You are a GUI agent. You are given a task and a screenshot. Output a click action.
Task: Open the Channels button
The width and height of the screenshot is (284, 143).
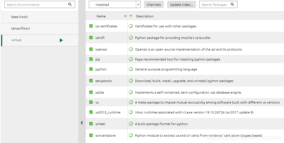point(154,4)
